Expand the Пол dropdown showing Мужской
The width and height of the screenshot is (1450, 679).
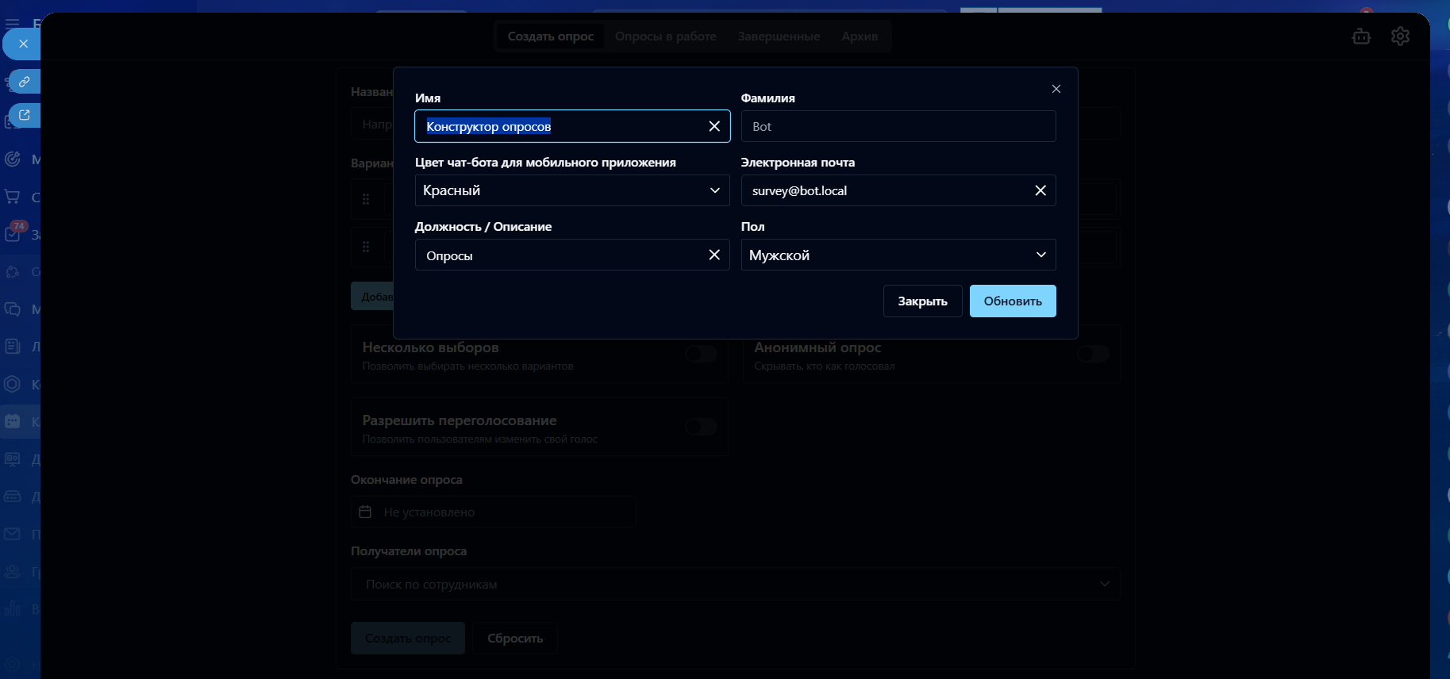pos(898,255)
